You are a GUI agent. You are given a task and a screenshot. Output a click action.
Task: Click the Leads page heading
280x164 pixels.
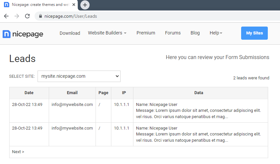[x=22, y=59]
